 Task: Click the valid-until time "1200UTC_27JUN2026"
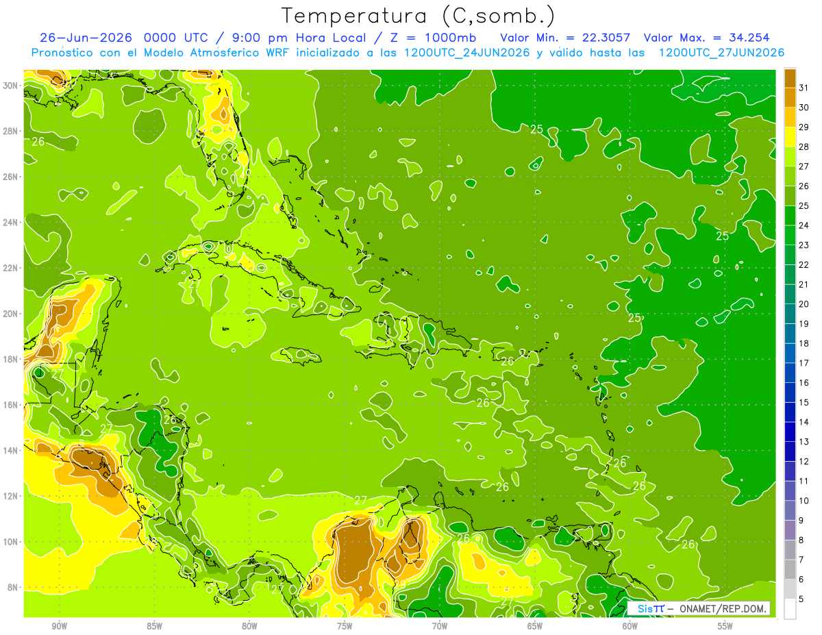pyautogui.click(x=721, y=52)
